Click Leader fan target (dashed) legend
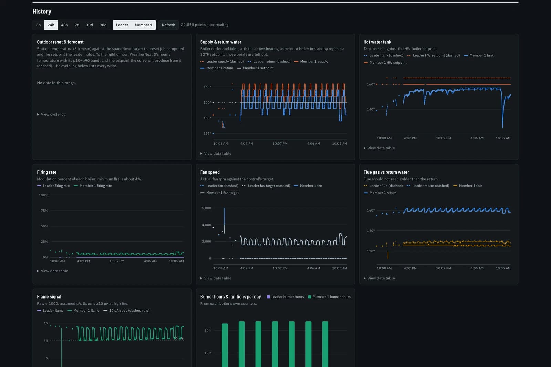The image size is (551, 367). pyautogui.click(x=266, y=186)
